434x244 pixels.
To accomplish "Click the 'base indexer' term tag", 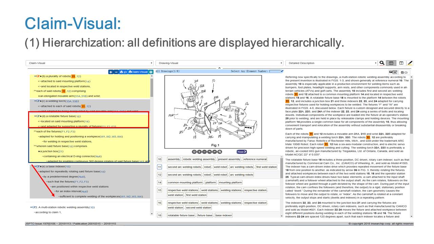I will tap(224, 215).
